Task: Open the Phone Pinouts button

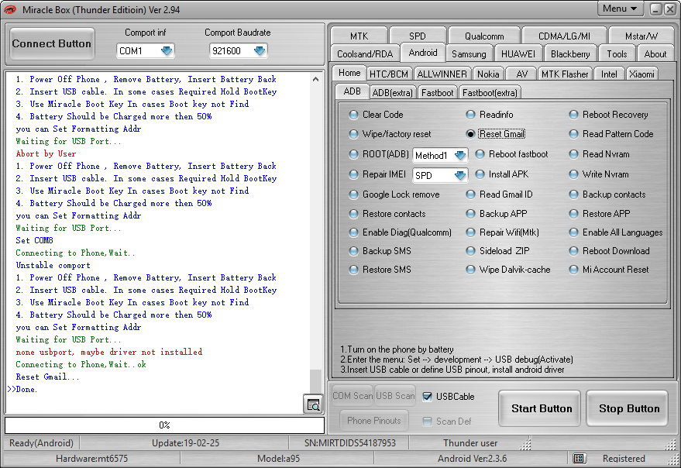Action: tap(374, 421)
